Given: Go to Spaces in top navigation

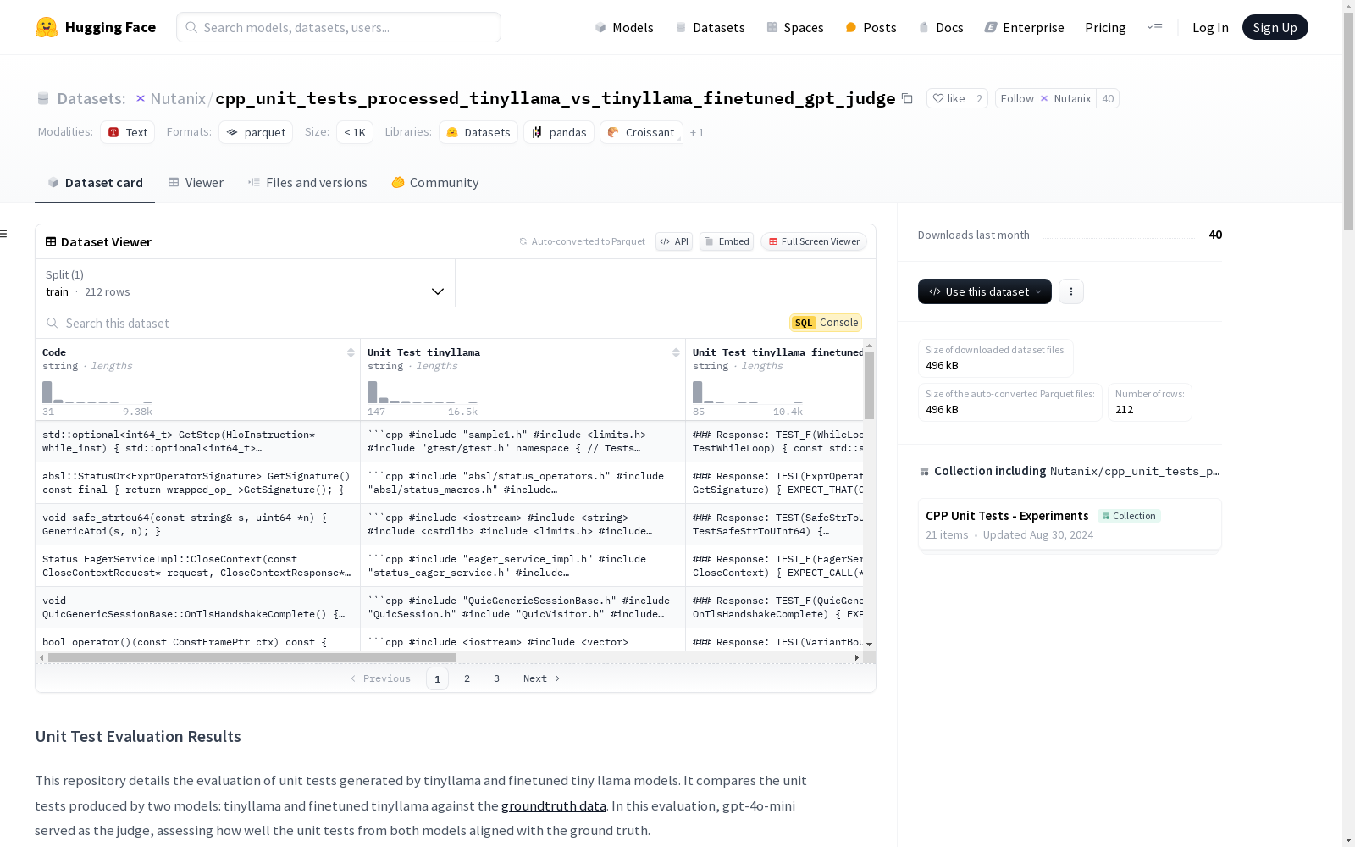Looking at the screenshot, I should point(794,27).
